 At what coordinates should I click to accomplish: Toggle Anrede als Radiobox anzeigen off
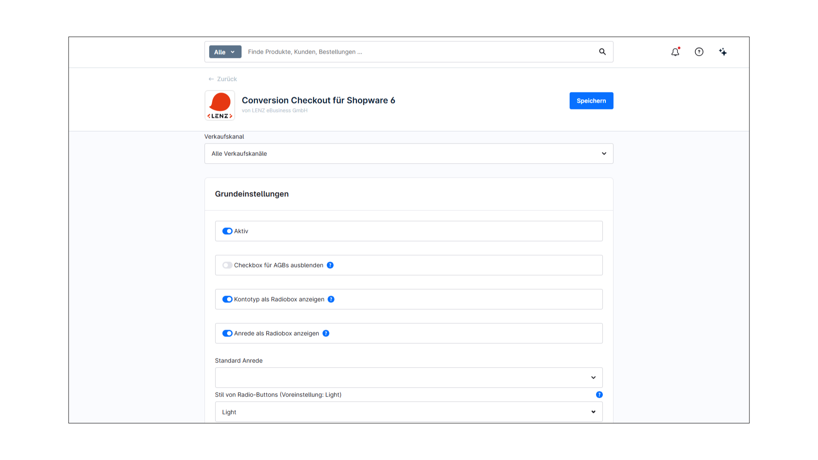click(x=227, y=333)
